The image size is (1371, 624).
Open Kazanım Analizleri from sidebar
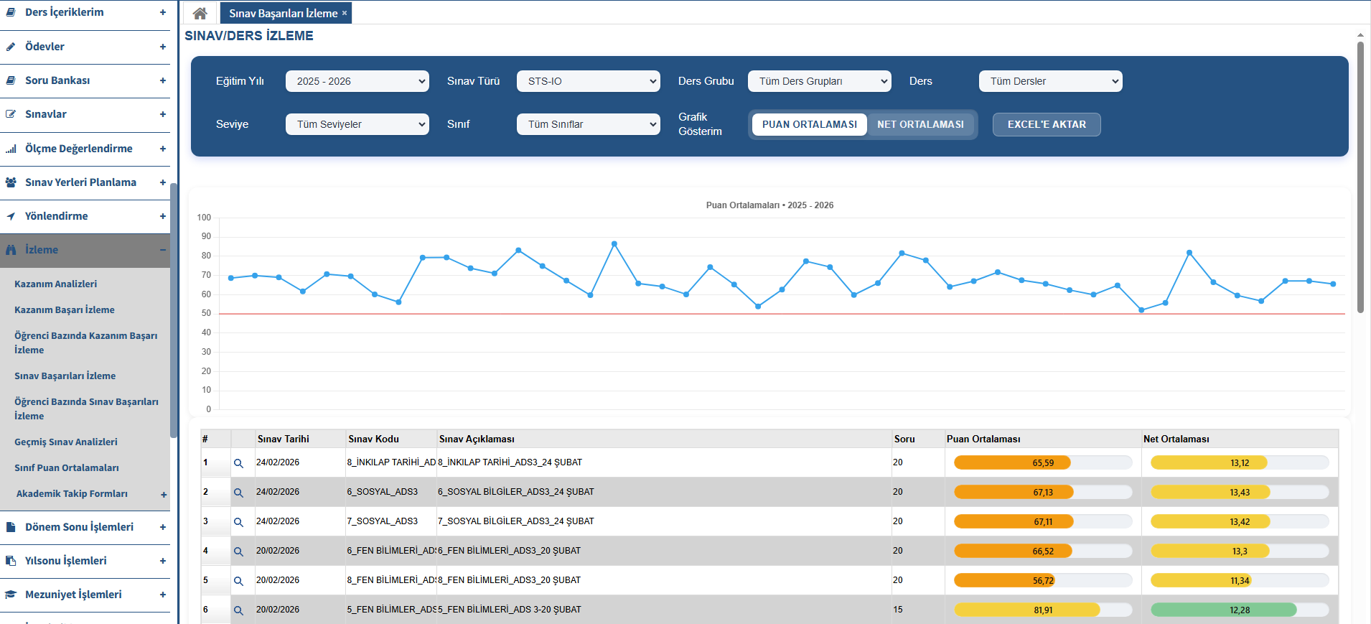coord(55,284)
